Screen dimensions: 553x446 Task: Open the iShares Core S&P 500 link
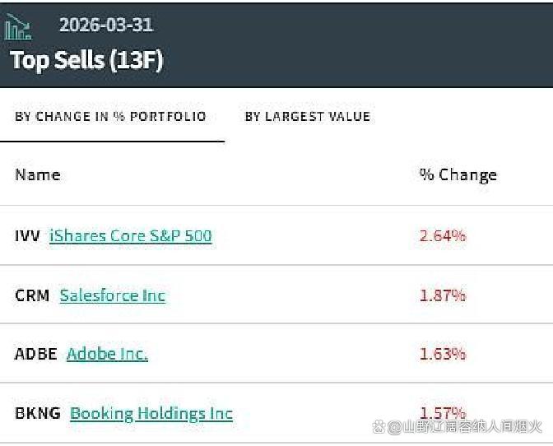click(131, 236)
